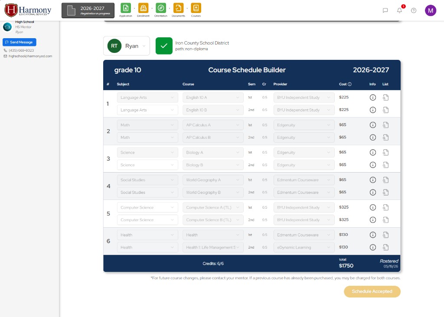Click the Harmony Educational Services logo
The image size is (444, 317).
click(x=28, y=10)
